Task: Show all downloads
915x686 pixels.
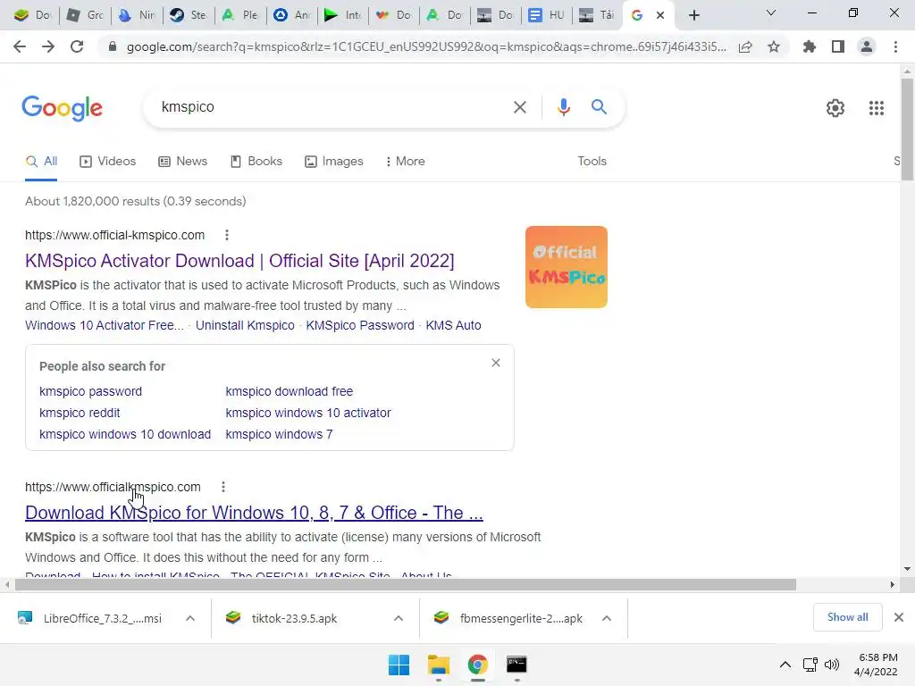Action: point(847,617)
